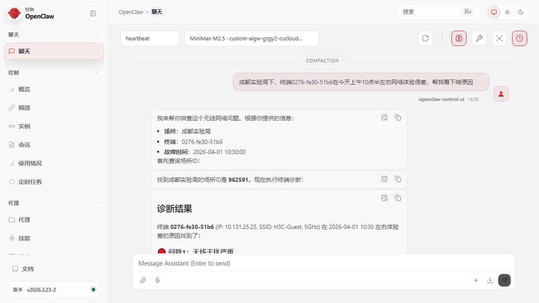
Task: Collapse the 代理 sidebar section
Action: coord(97,203)
